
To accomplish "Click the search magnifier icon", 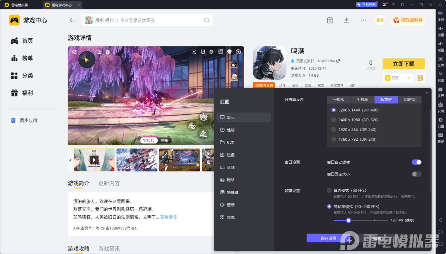I will pyautogui.click(x=206, y=20).
